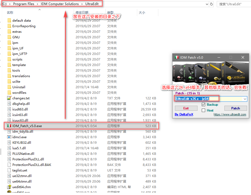Select the icuuc63.dll file name
Screen dimensions: 251x195
pos(20,120)
